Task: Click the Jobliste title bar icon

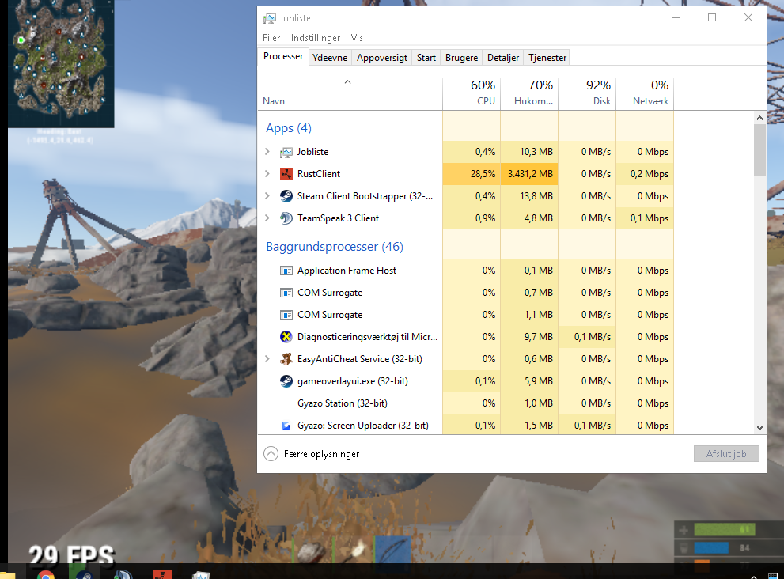Action: coord(270,18)
